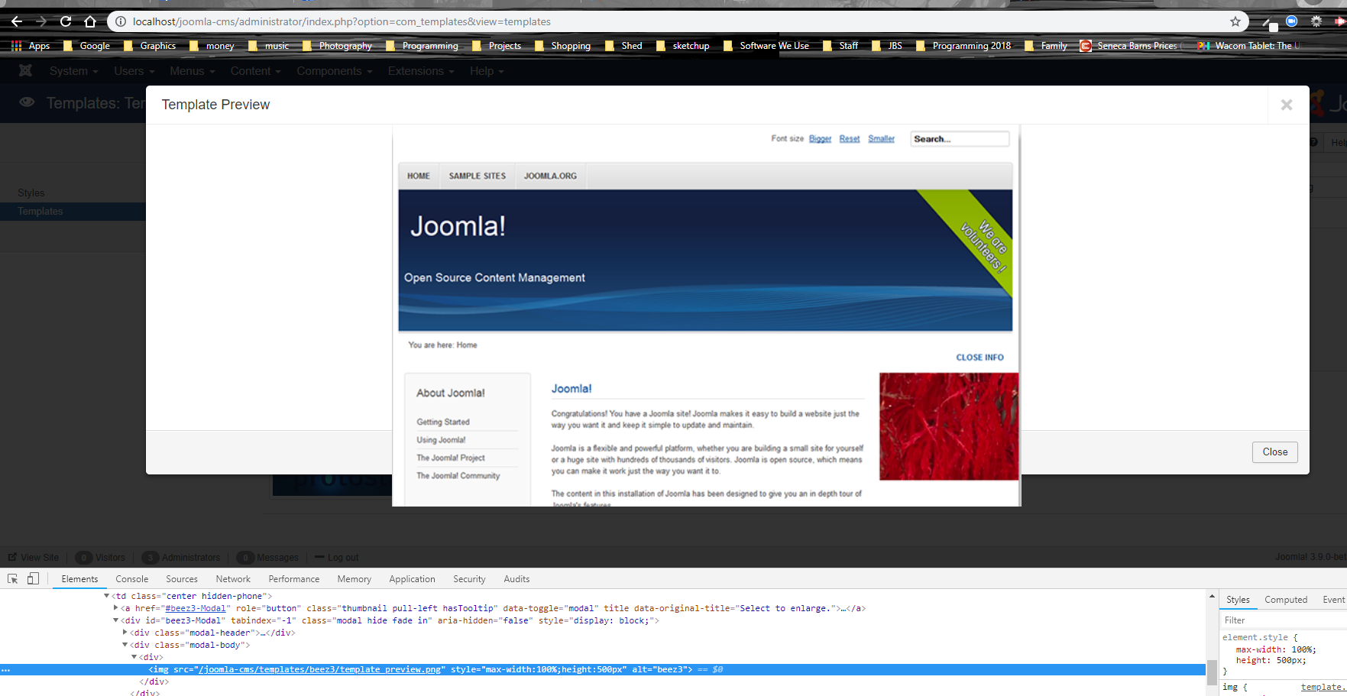Click the selected-row ellipsis in Elements panel
This screenshot has height=696, width=1347.
(x=6, y=670)
